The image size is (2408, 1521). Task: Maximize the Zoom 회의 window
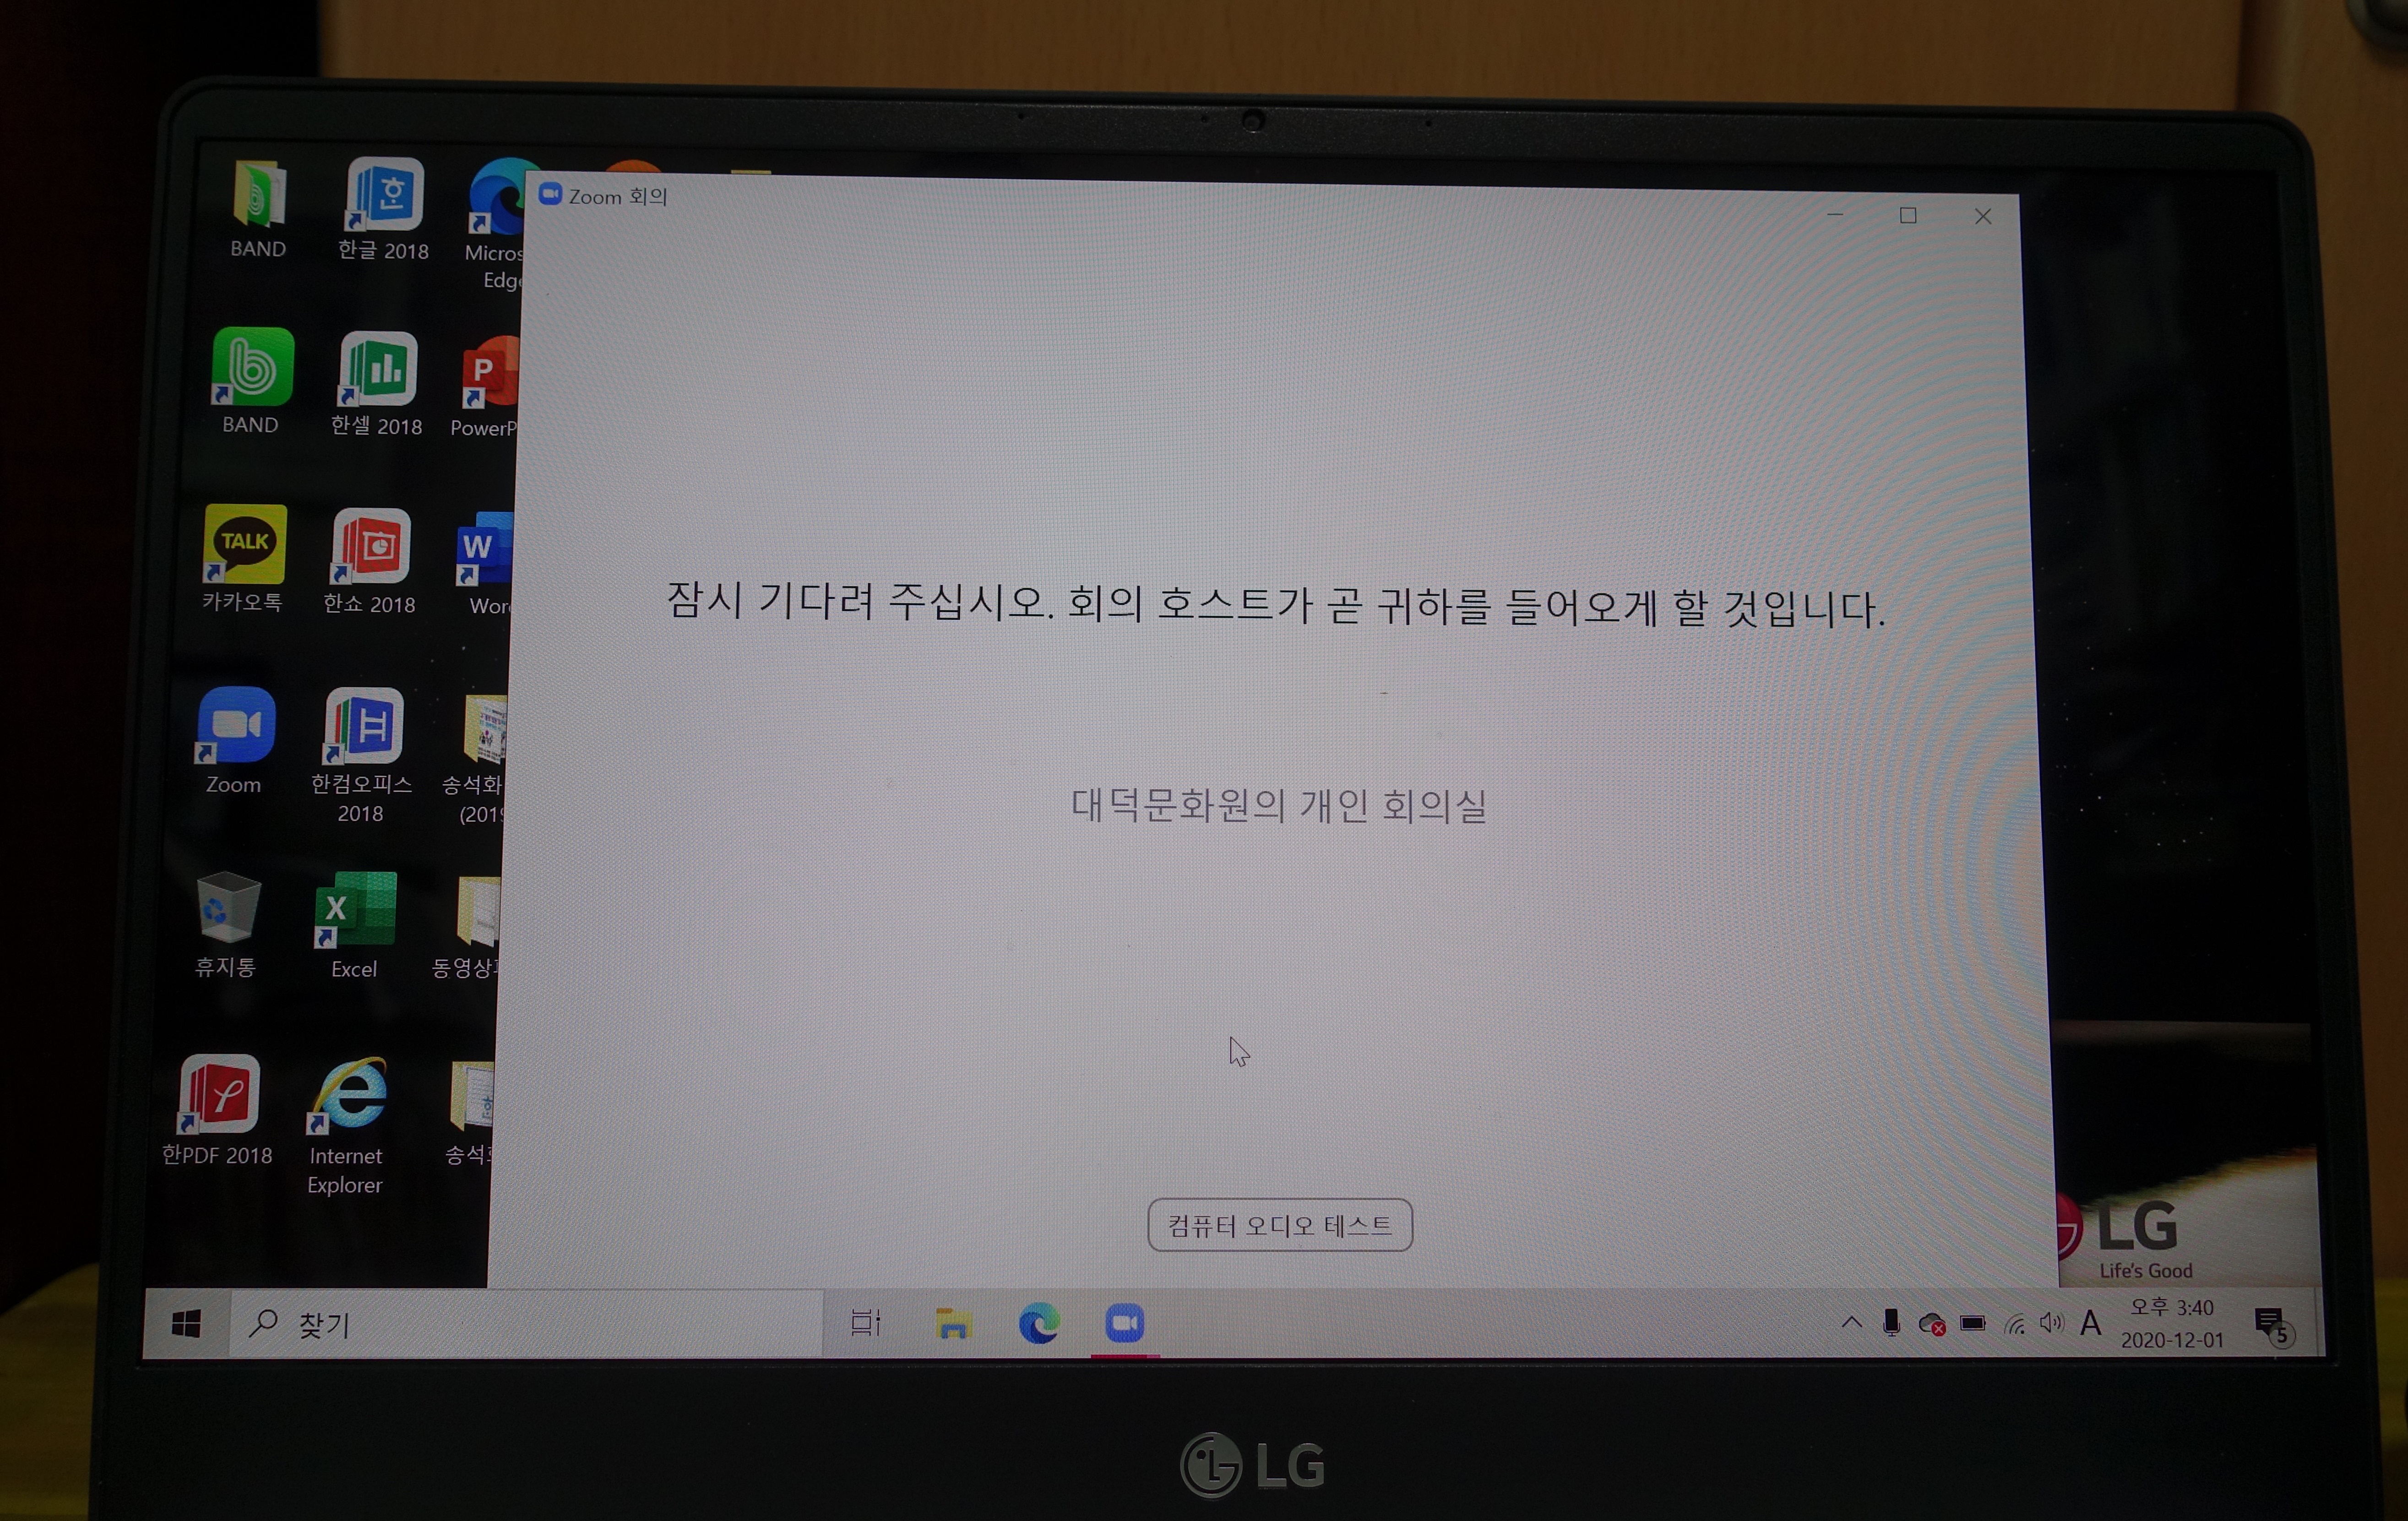click(x=1908, y=215)
